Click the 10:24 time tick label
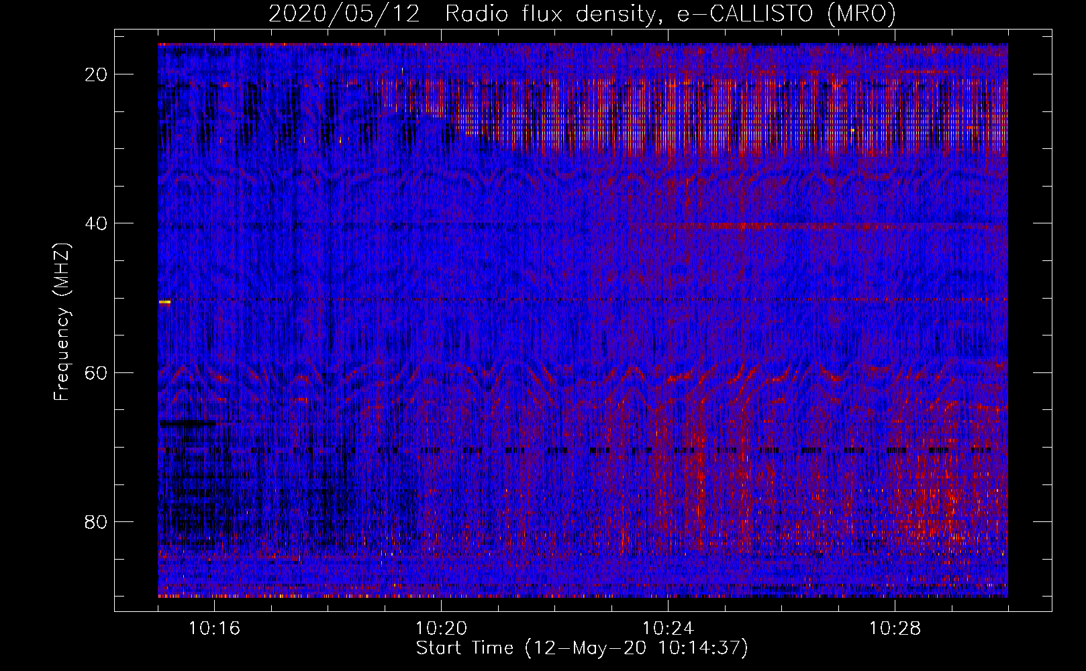This screenshot has width=1086, height=671. (x=669, y=629)
